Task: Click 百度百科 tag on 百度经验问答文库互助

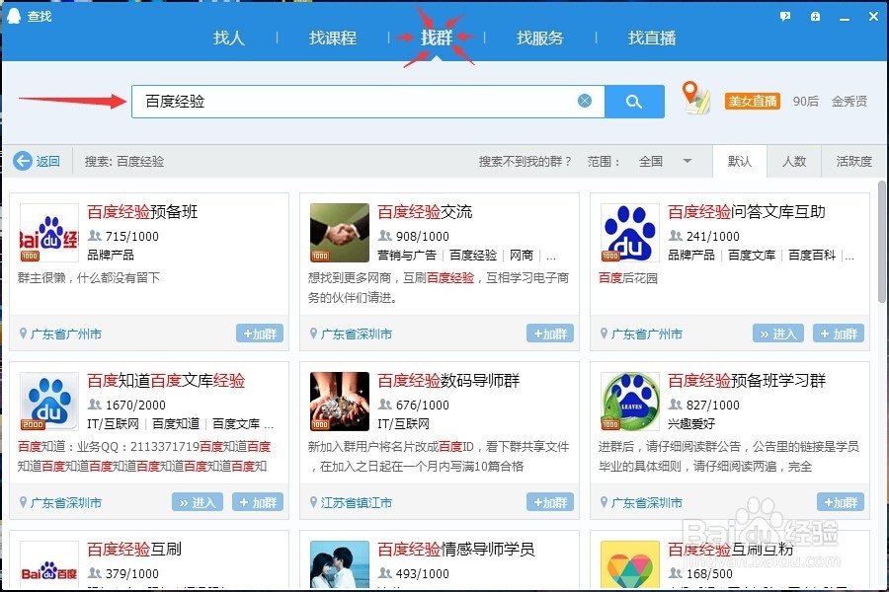Action: click(x=811, y=255)
